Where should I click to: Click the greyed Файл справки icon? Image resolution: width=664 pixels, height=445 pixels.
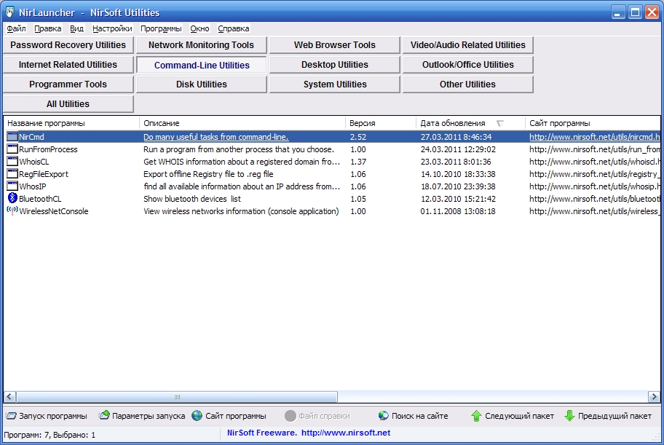pyautogui.click(x=290, y=416)
